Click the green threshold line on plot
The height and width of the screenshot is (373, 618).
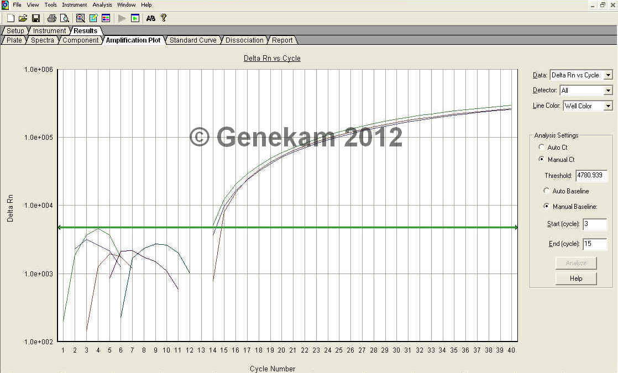(287, 227)
